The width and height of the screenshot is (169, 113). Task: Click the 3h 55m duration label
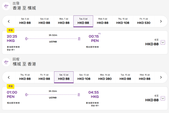(x=53, y=91)
